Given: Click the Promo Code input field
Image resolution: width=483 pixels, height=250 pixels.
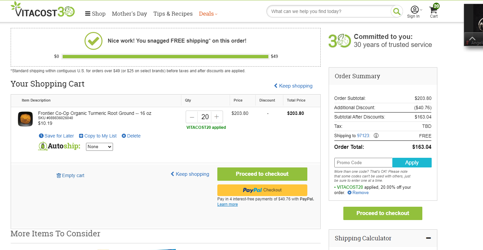Looking at the screenshot, I should [x=363, y=163].
